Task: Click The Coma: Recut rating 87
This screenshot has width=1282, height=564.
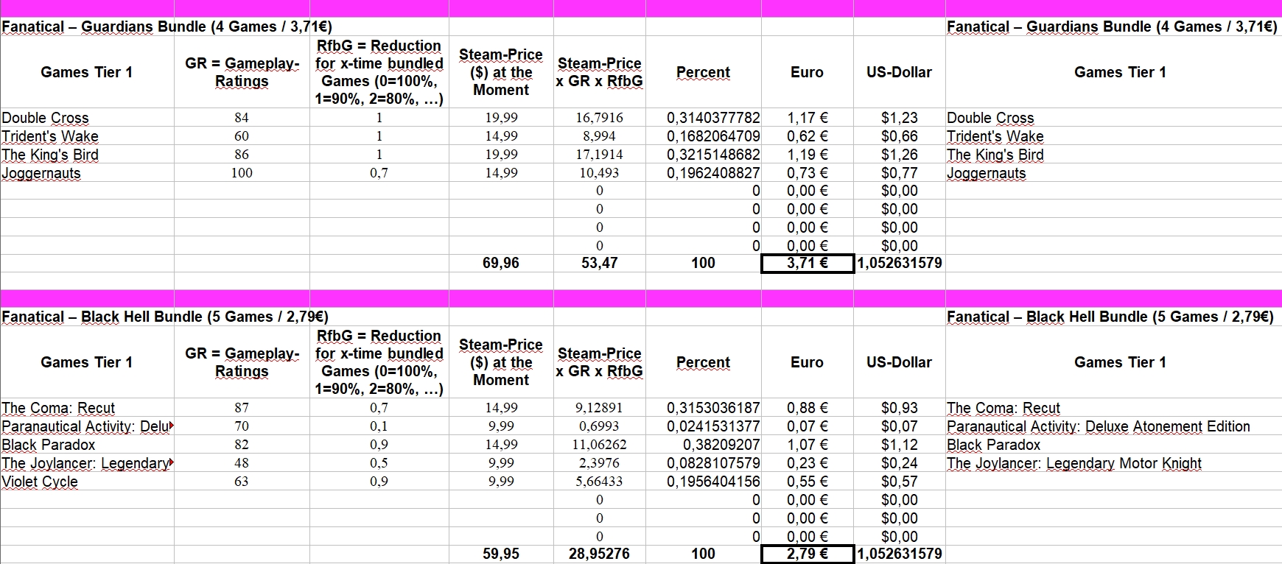Action: [x=241, y=408]
